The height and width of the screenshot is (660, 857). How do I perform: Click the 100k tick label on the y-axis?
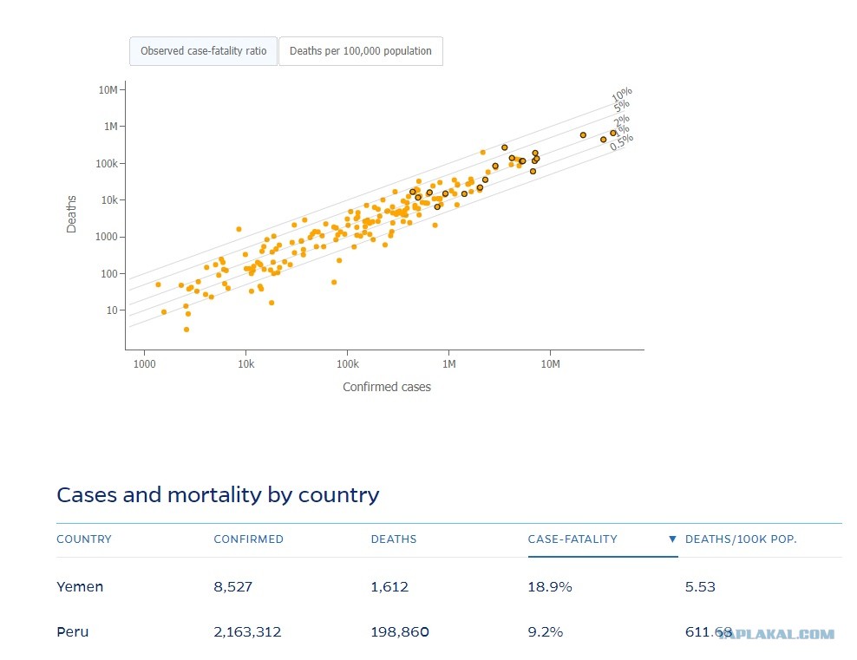click(x=107, y=163)
